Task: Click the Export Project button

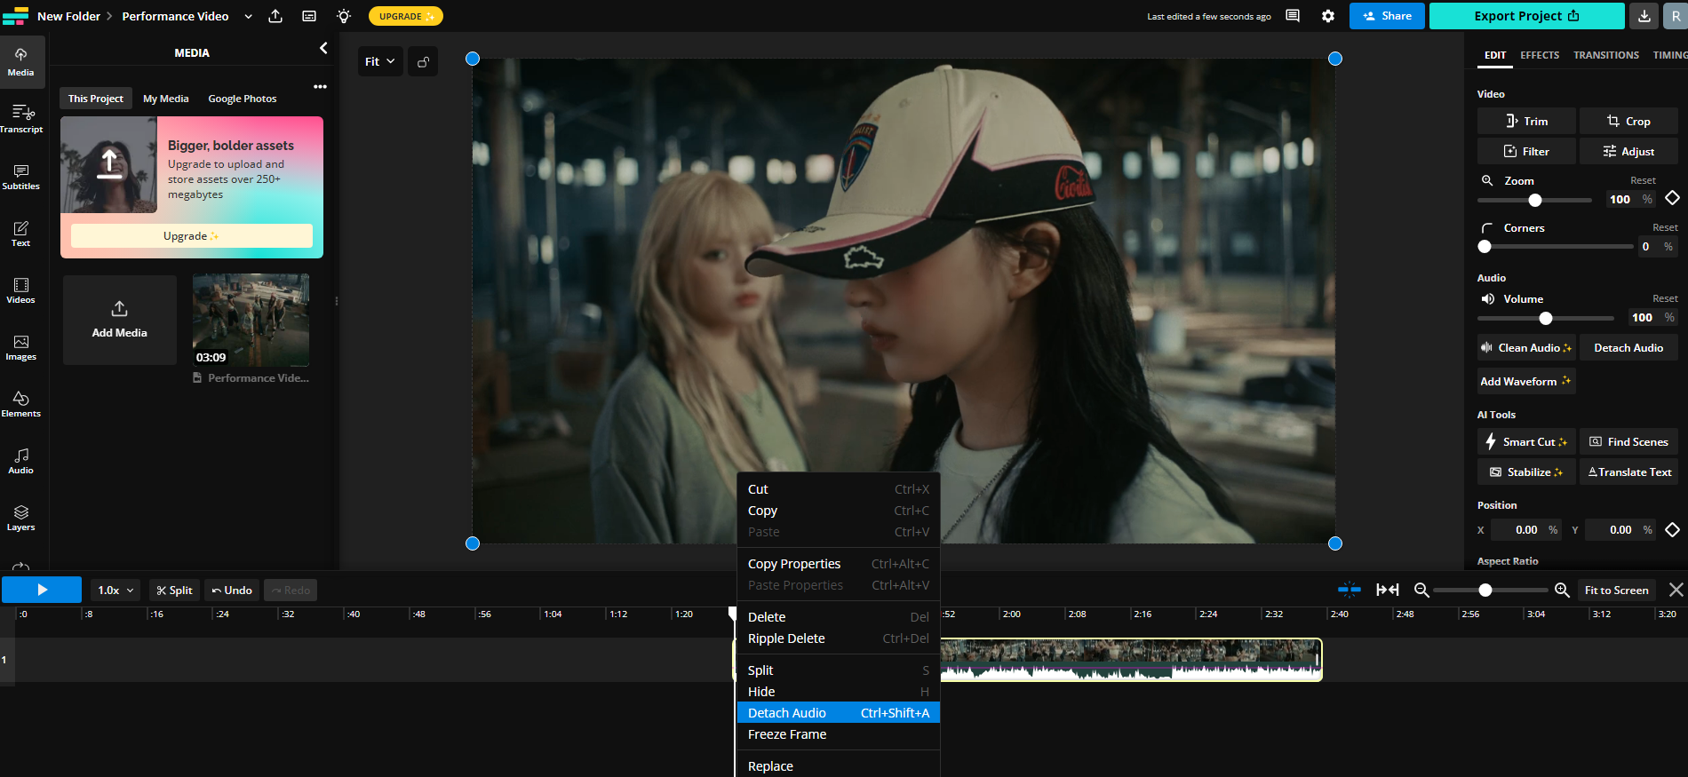Action: 1525,16
